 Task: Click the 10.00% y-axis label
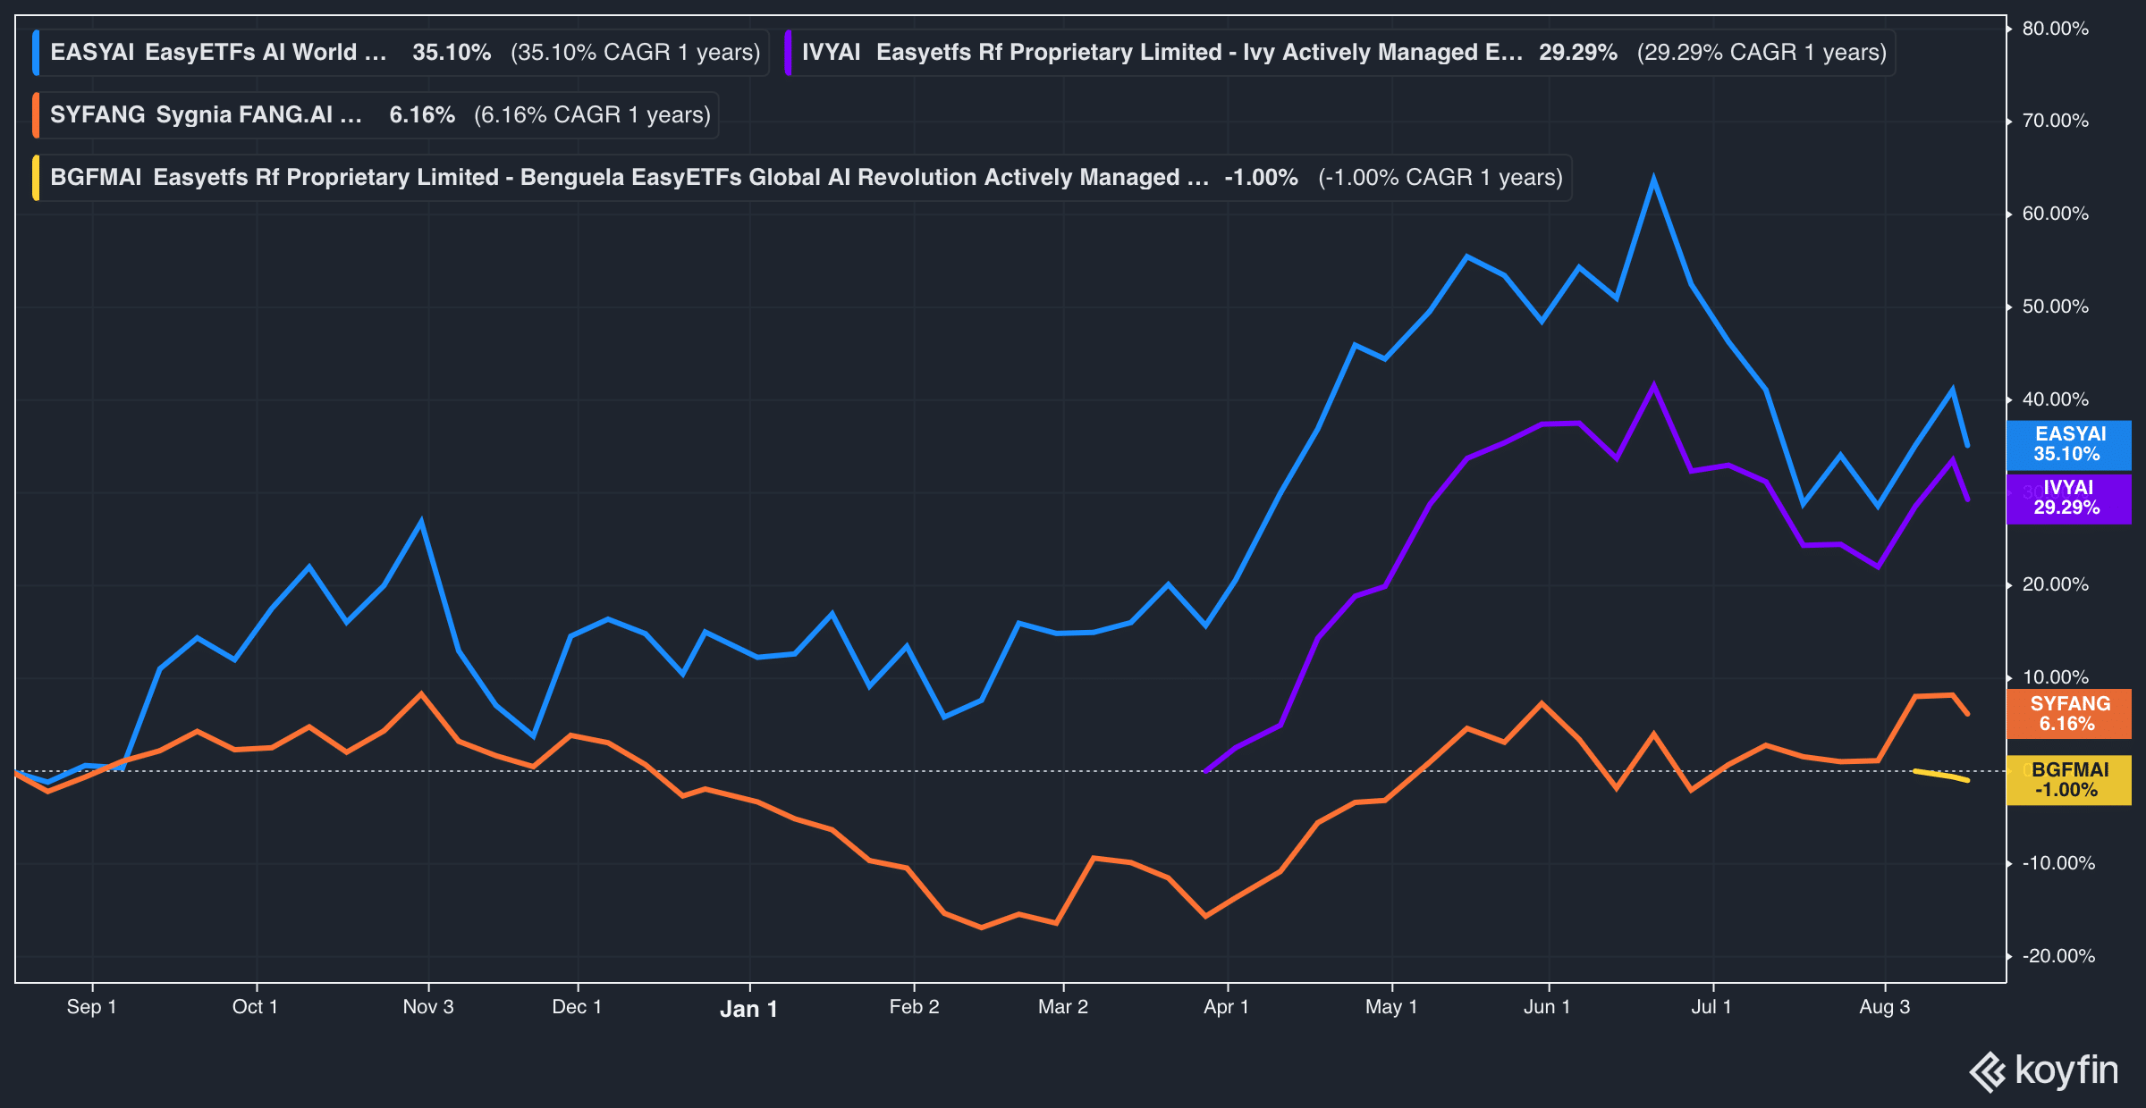[2056, 677]
